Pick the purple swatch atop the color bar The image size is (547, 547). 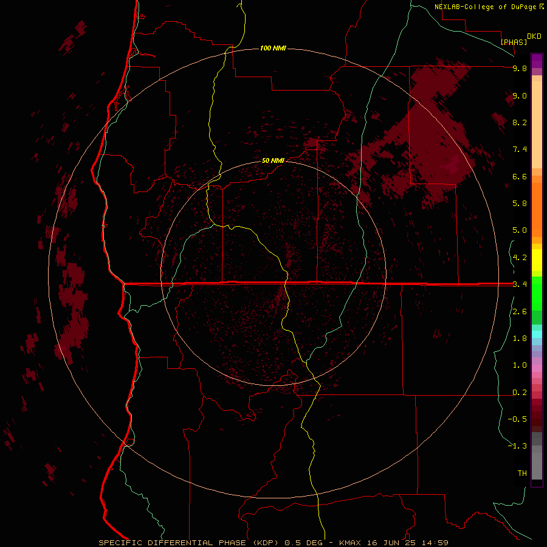(x=537, y=61)
